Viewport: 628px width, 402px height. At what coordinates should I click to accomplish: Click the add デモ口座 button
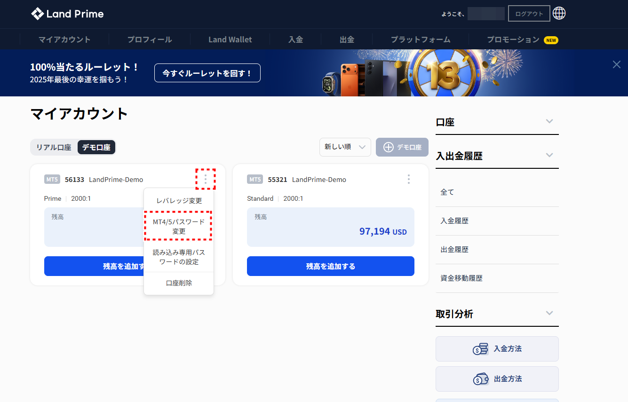point(402,147)
